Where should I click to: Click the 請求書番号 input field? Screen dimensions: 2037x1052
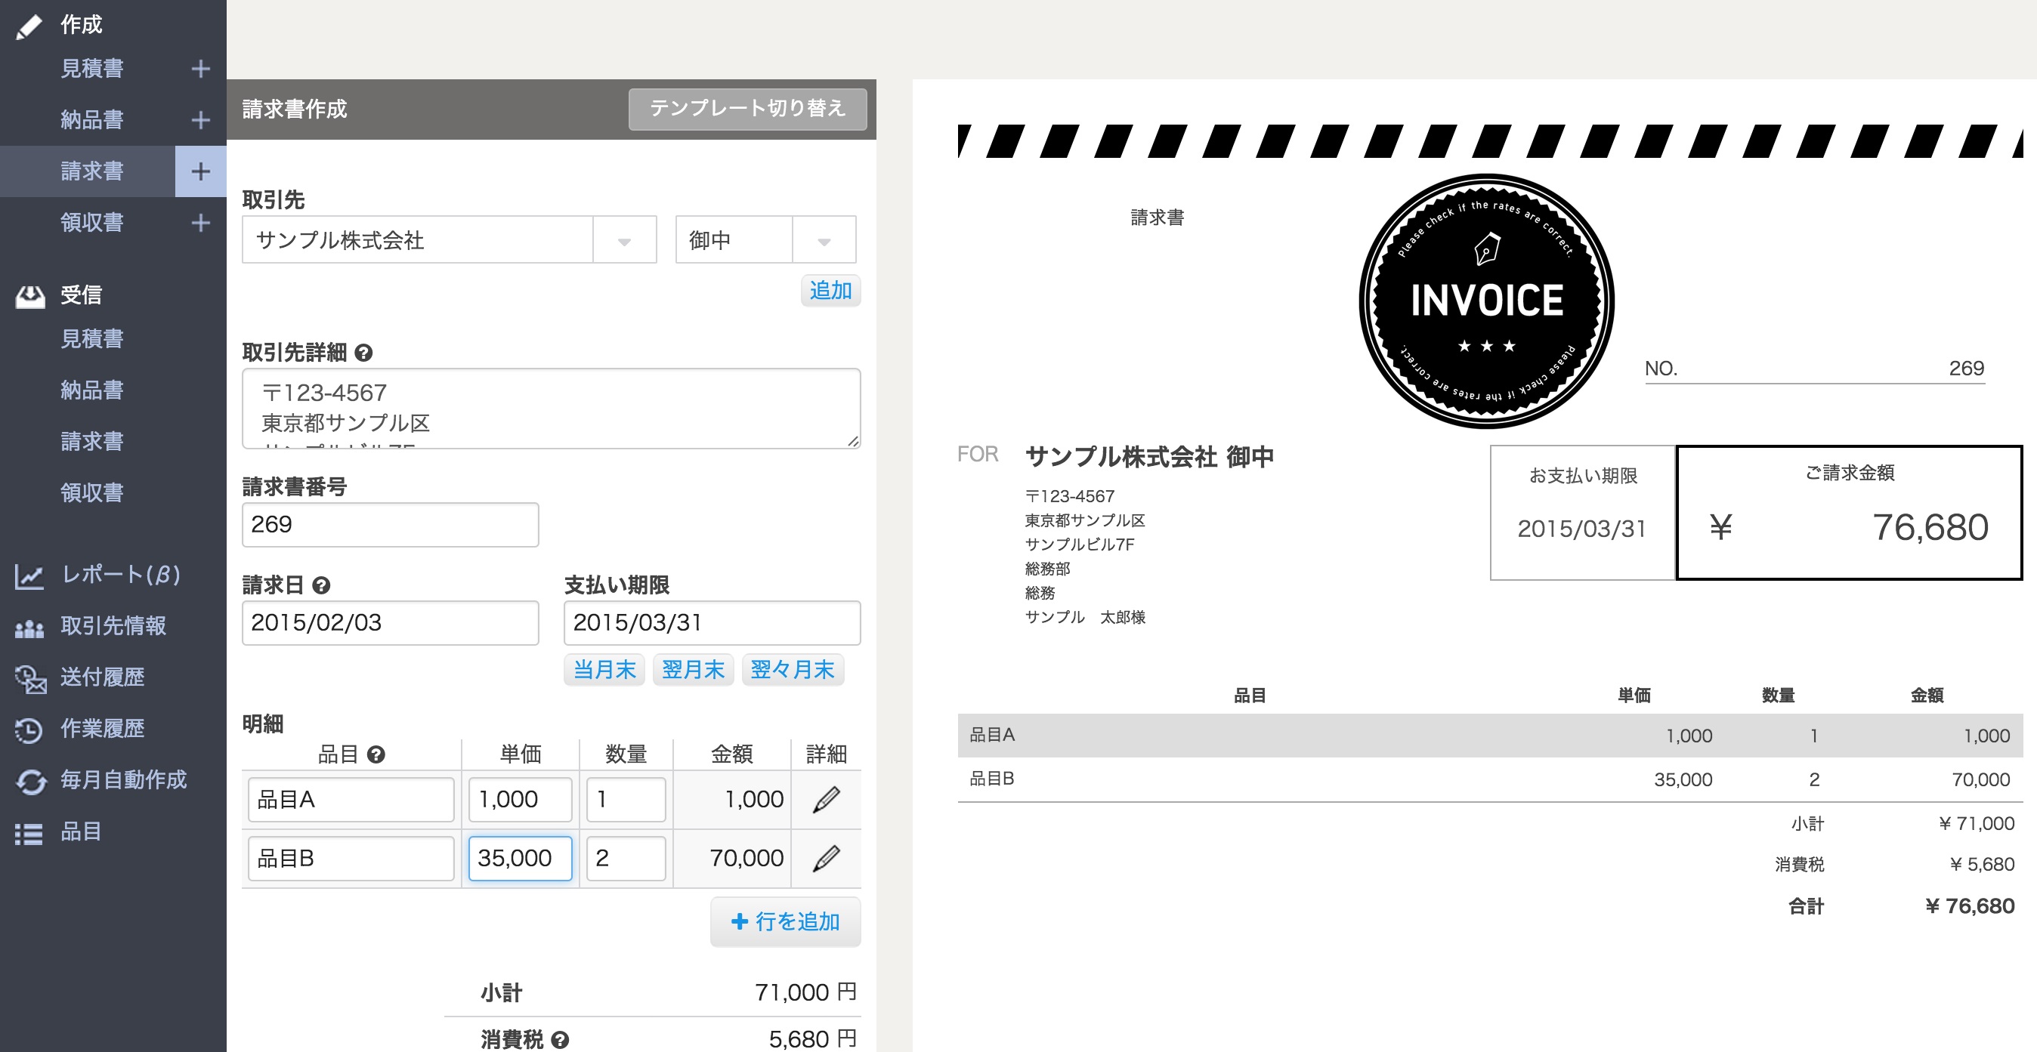[390, 524]
